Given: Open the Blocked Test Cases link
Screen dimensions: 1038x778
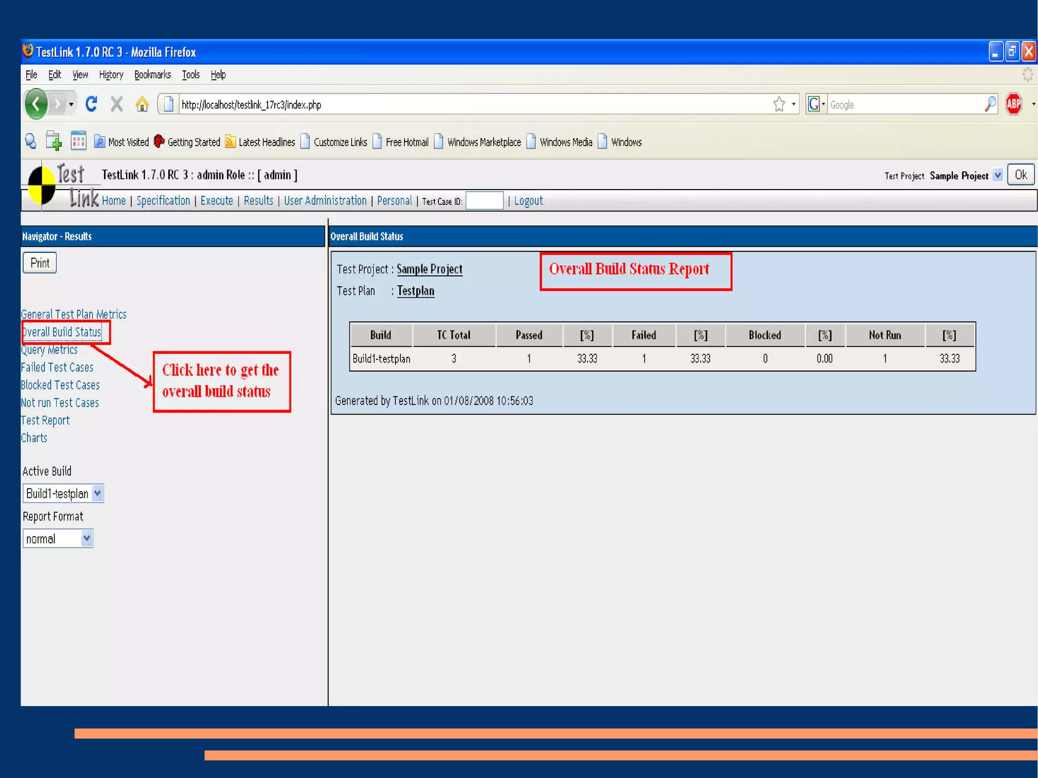Looking at the screenshot, I should (60, 385).
